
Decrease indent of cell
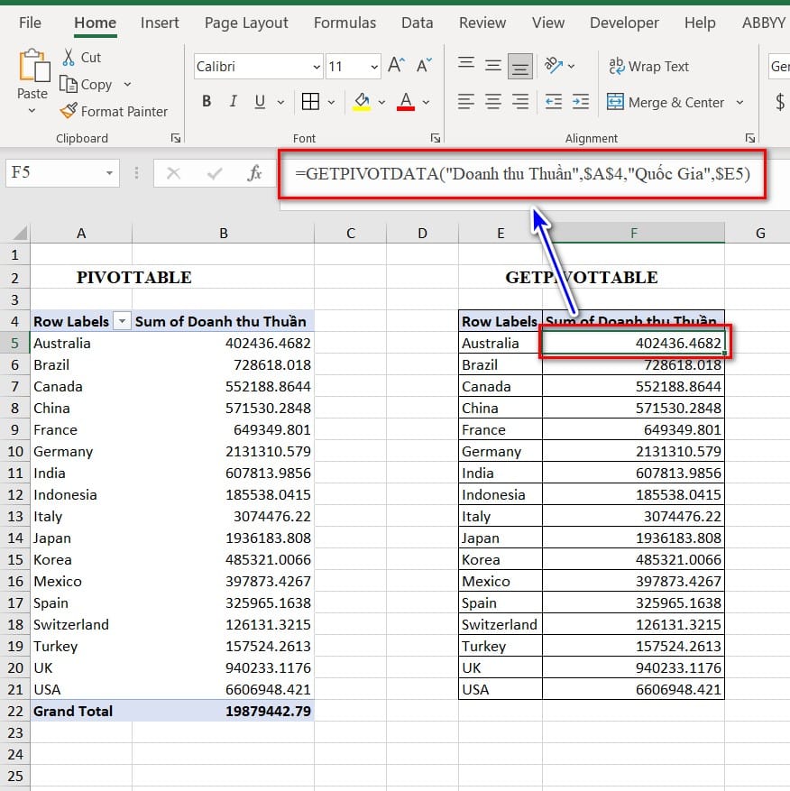[x=554, y=102]
